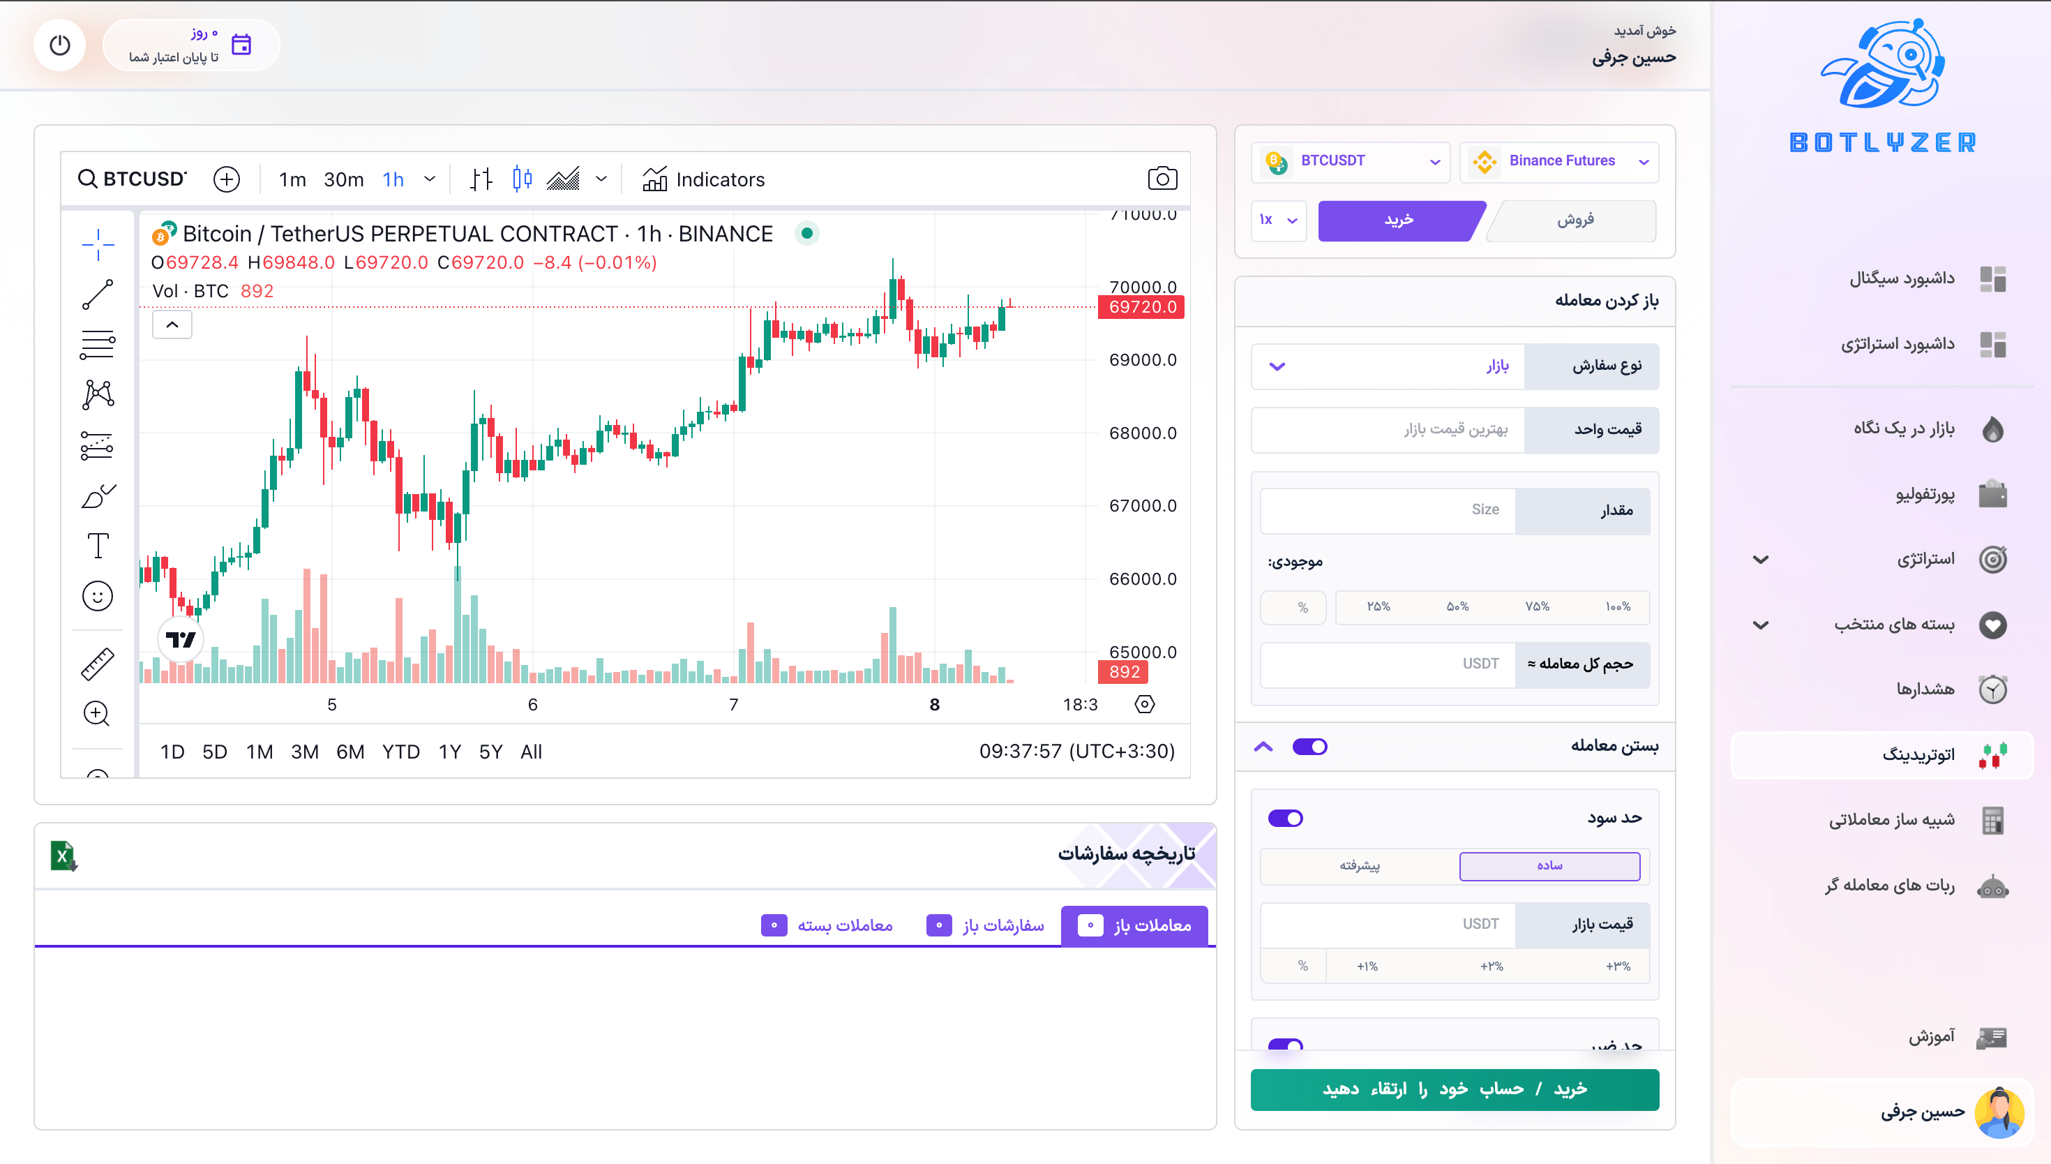
Task: Open the Indicators menu
Action: (703, 179)
